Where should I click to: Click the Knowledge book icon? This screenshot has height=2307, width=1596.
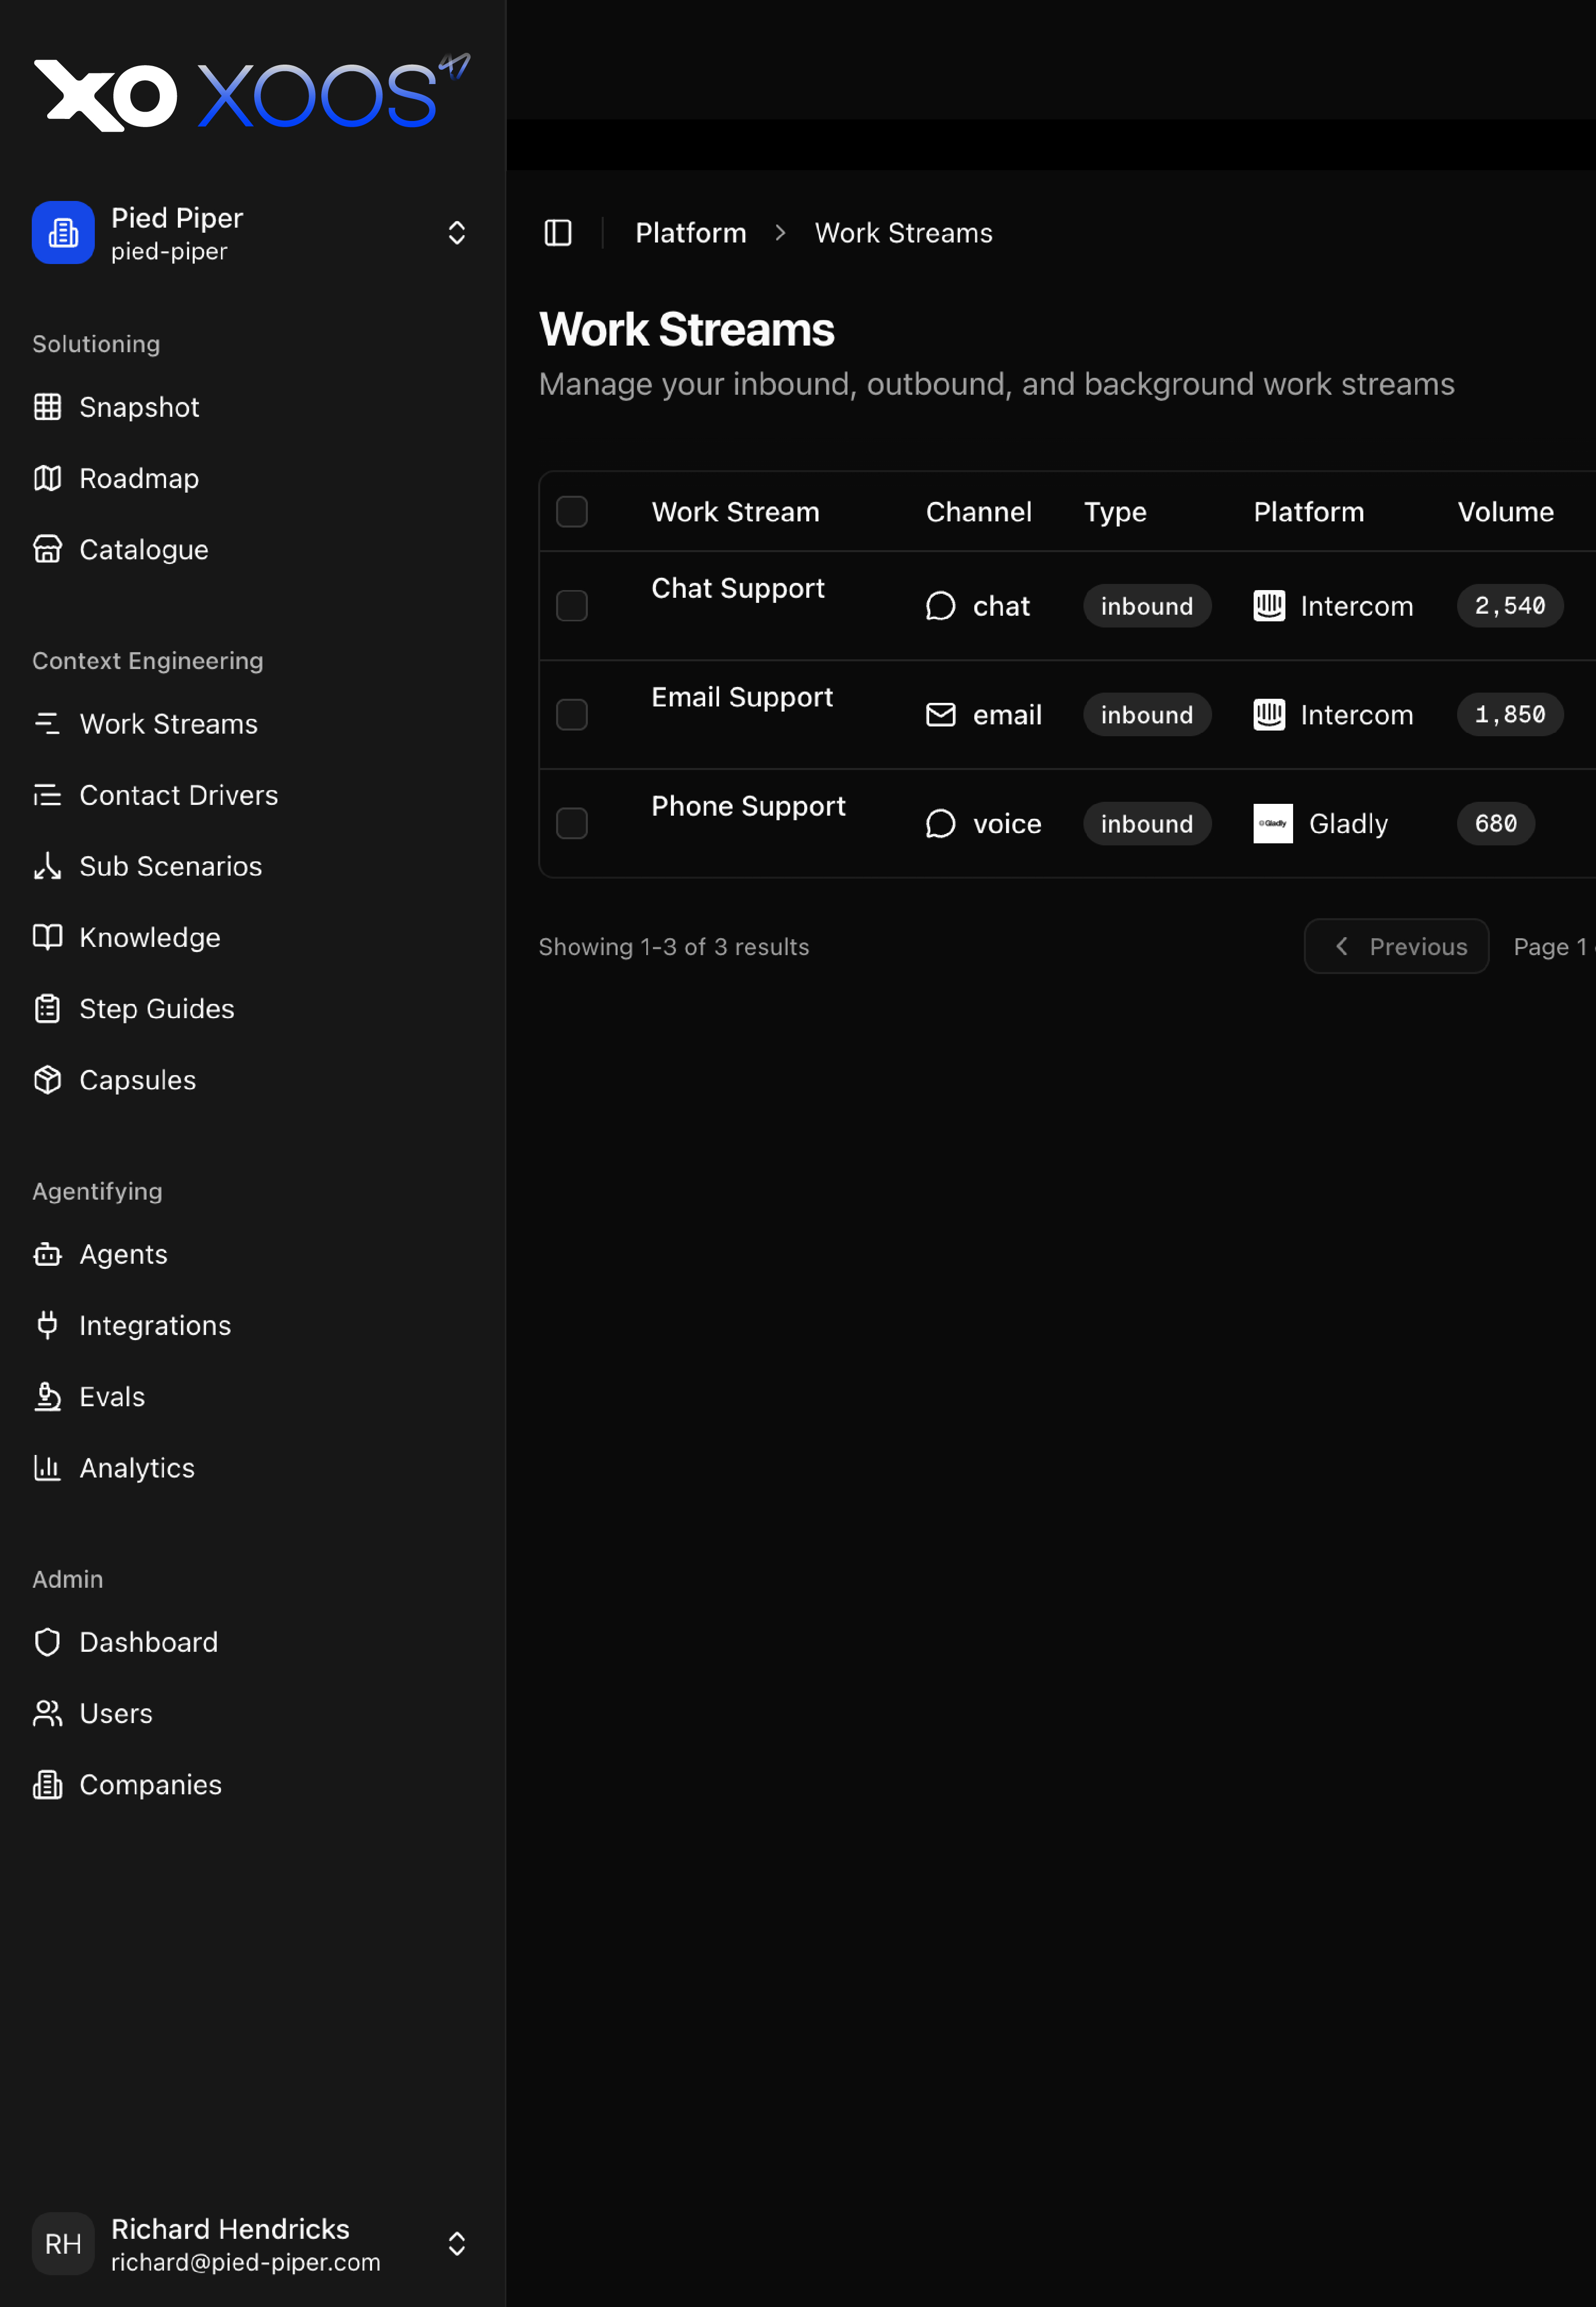(x=47, y=937)
